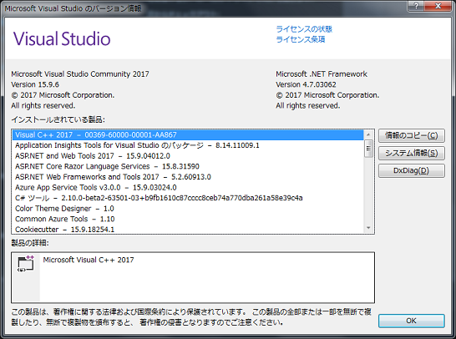The image size is (456, 339).
Task: Click the list scrollbar up arrow
Action: pos(368,134)
